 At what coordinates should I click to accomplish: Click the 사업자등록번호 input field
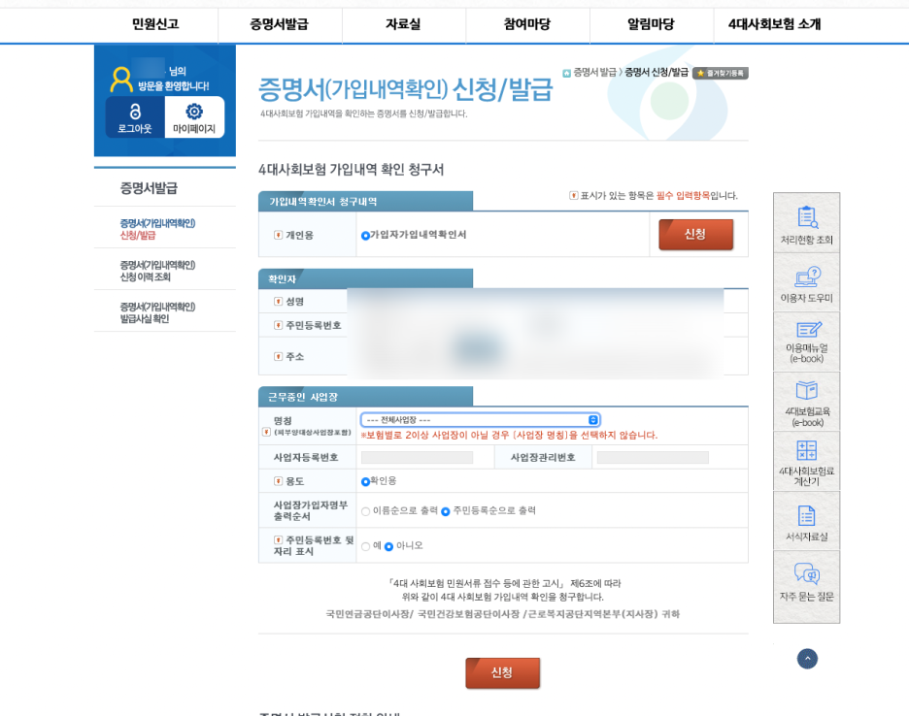coord(417,458)
